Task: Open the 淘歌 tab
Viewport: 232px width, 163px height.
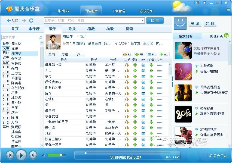Action: coord(110,29)
